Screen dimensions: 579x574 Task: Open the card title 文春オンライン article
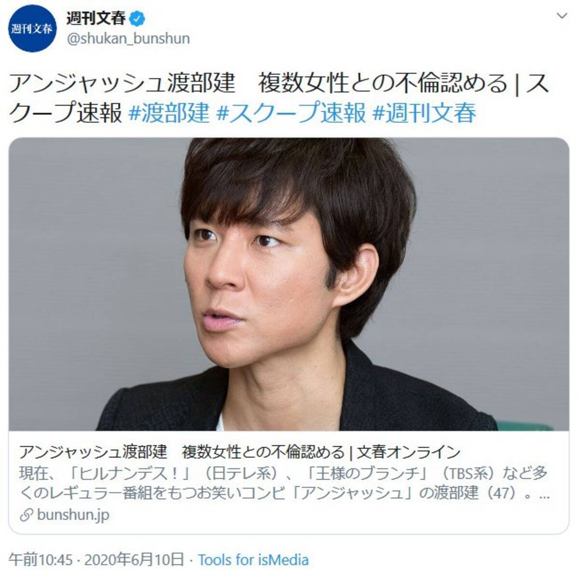point(240,452)
